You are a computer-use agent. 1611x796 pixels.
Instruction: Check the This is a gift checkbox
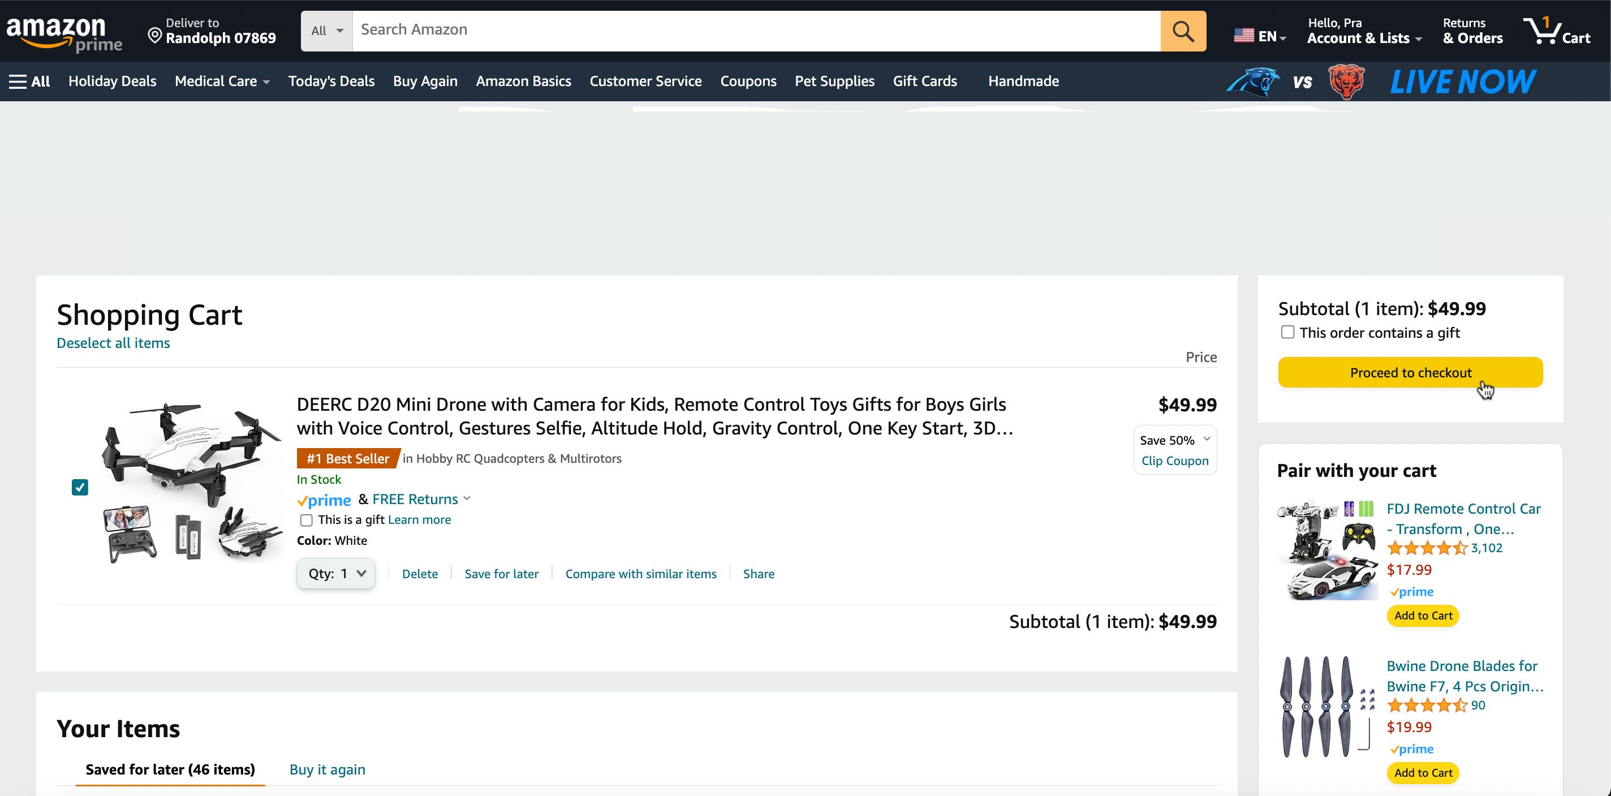306,520
